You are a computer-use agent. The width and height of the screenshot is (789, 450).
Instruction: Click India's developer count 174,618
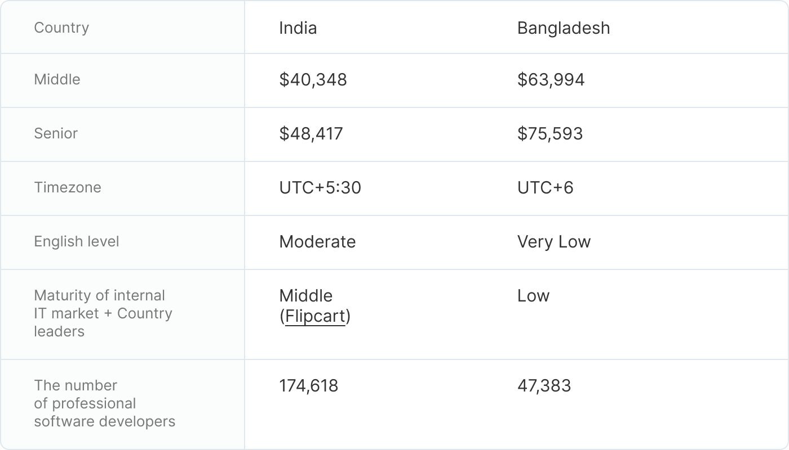[x=309, y=386]
